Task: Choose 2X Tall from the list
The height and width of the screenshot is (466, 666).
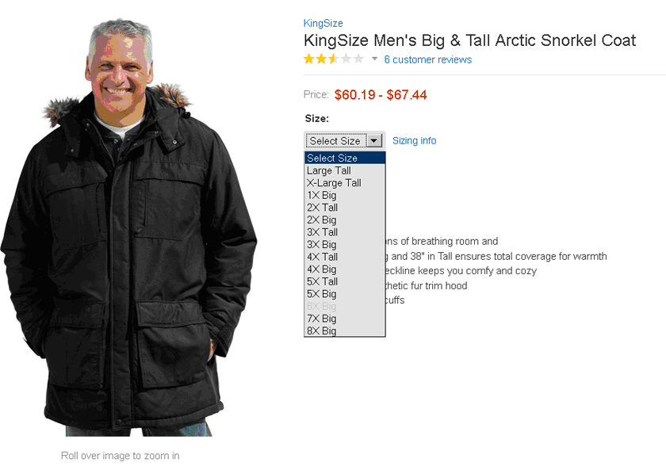Action: pos(323,208)
